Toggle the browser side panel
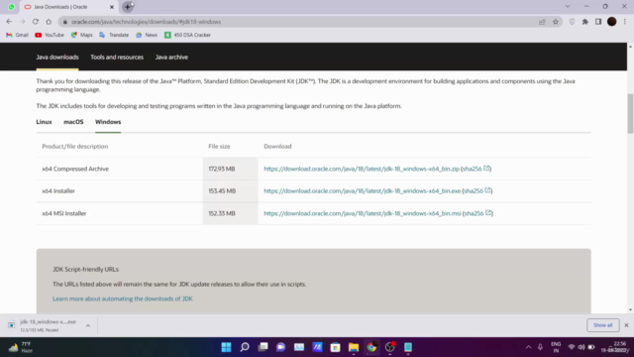Screen dimensions: 634x357 coord(598,22)
